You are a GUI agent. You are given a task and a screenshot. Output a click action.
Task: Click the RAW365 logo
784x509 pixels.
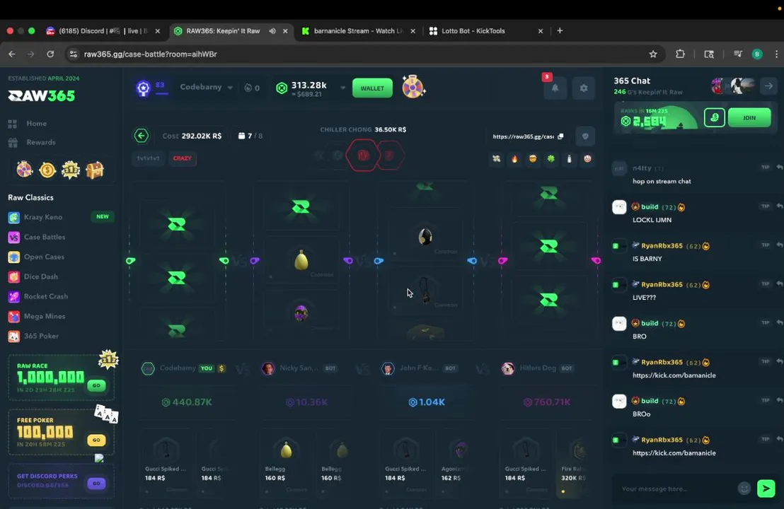(42, 96)
